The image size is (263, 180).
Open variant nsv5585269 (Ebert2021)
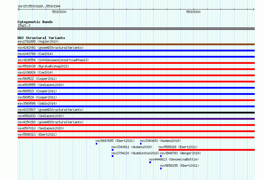[x=178, y=147]
